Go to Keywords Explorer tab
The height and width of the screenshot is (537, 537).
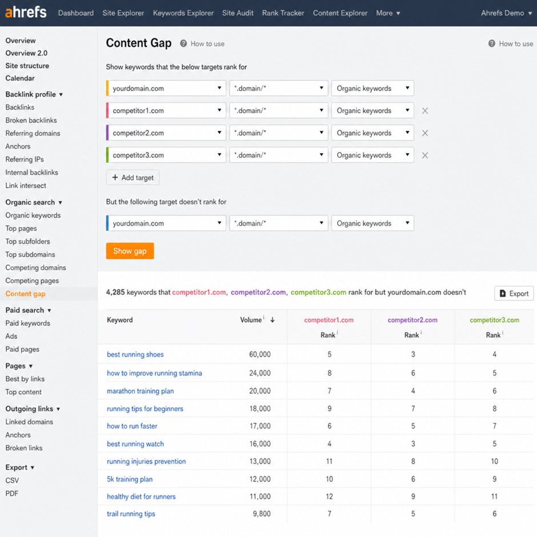183,13
